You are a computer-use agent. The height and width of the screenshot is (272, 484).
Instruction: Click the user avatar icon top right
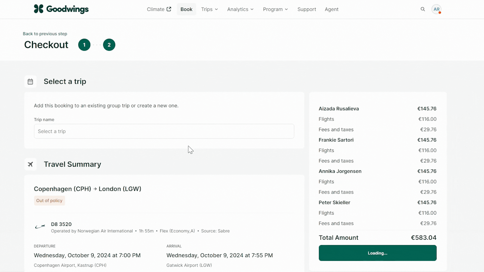pos(437,9)
